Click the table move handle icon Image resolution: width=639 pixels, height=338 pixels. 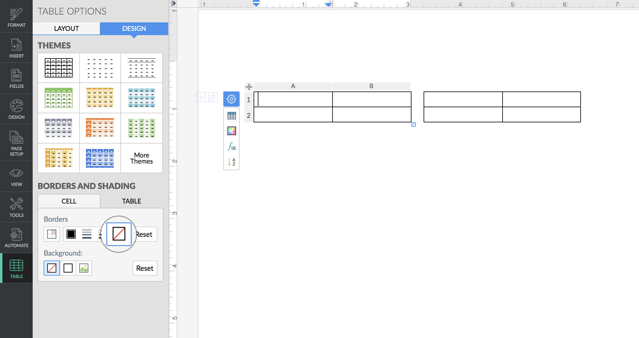(249, 87)
